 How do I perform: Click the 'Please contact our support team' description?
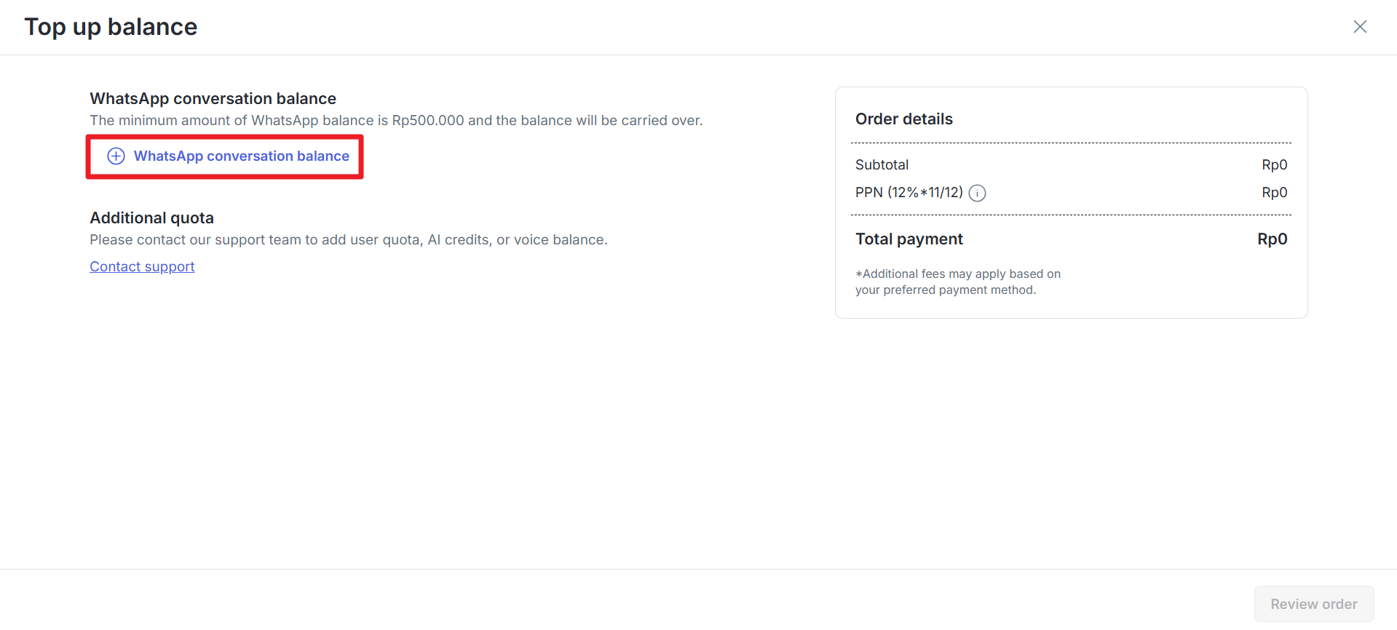tap(349, 240)
